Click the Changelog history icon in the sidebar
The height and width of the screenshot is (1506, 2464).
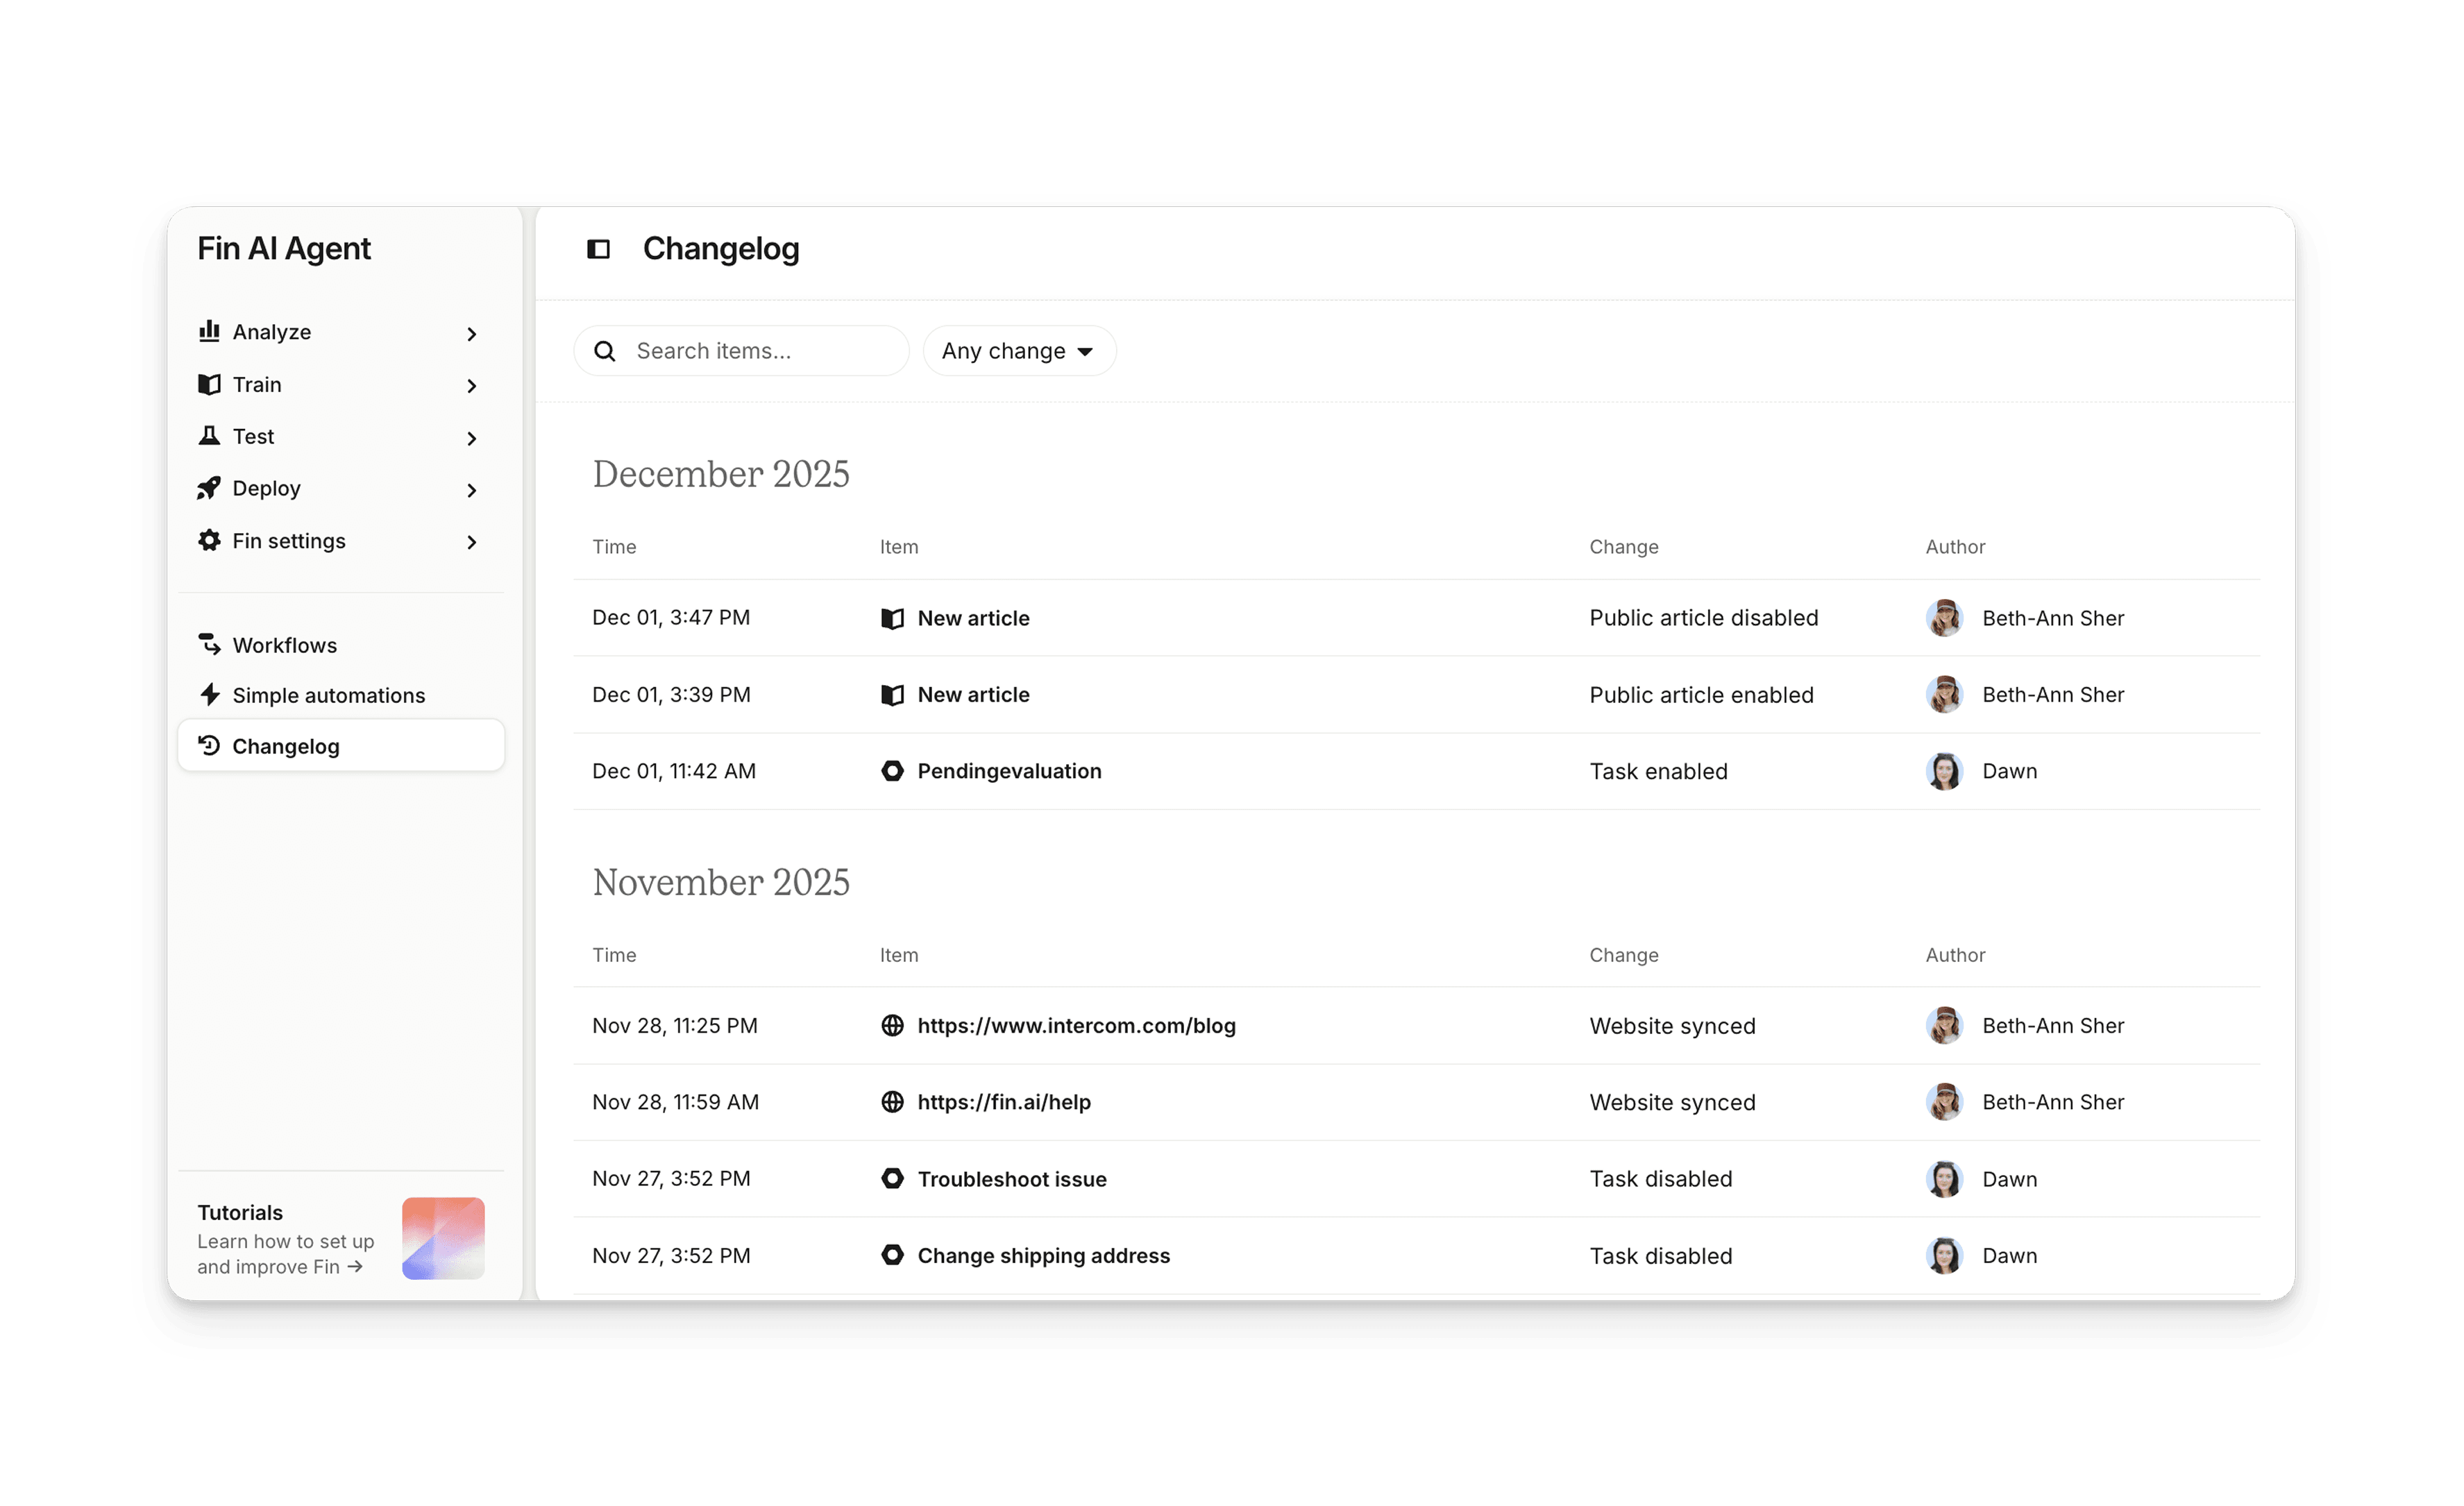point(210,745)
